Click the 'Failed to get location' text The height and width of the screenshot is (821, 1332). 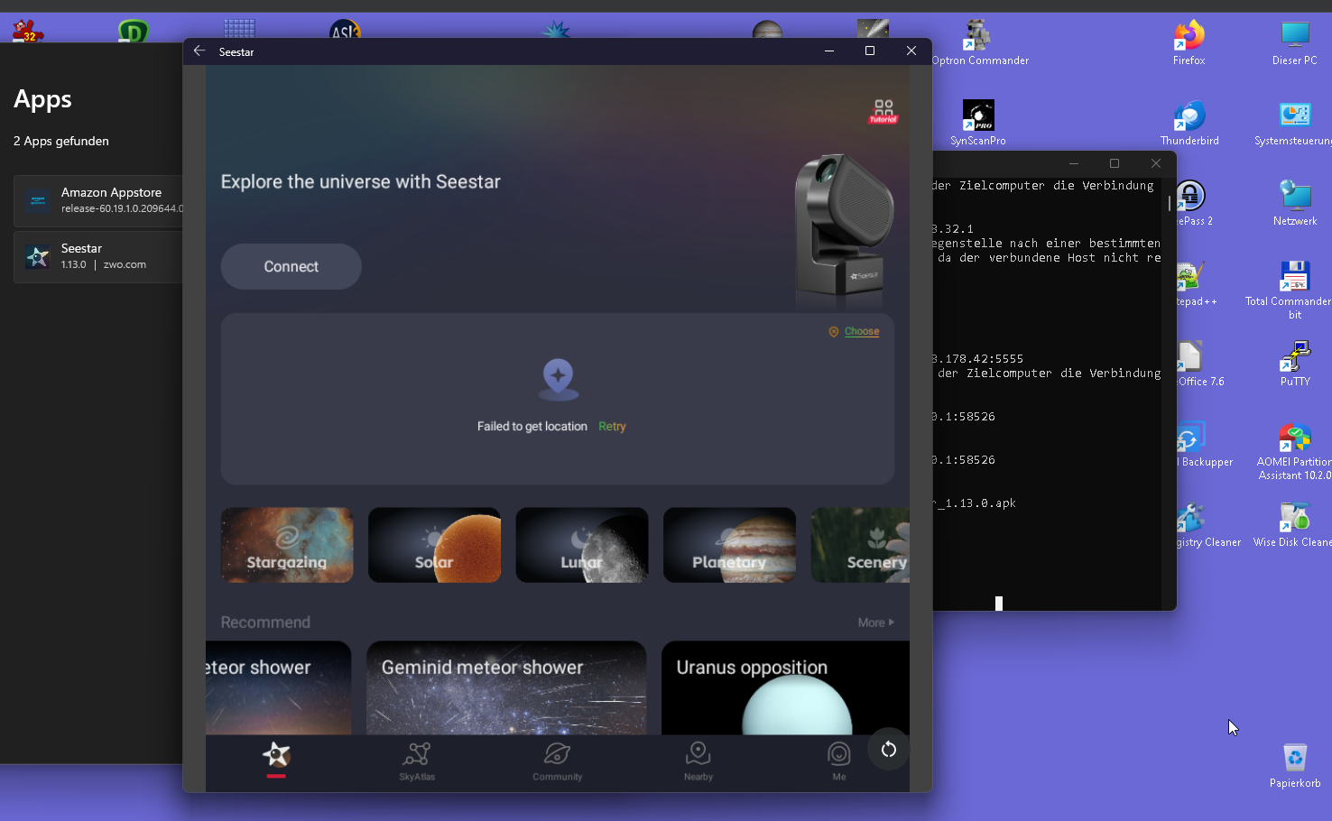pyautogui.click(x=532, y=427)
